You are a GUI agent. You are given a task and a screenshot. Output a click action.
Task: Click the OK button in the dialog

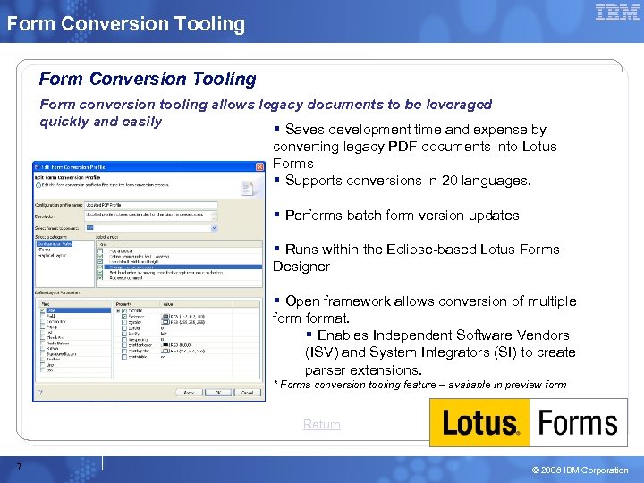pos(218,393)
